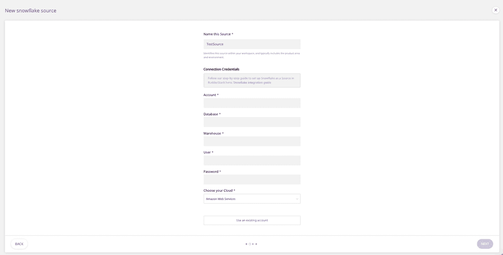
Task: Select the Warehouse text field
Action: click(x=251, y=142)
